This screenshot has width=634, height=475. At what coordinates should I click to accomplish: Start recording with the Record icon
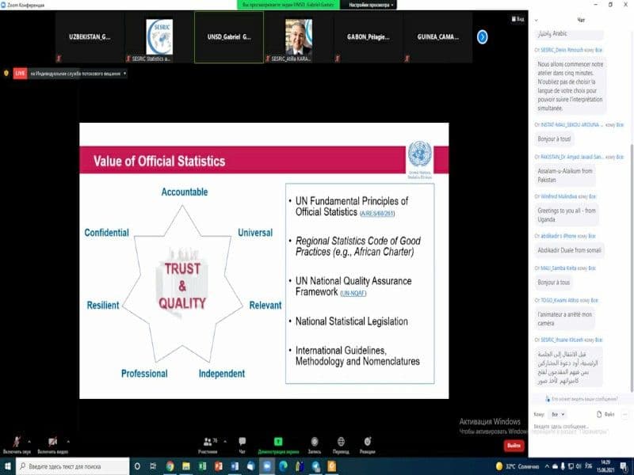pos(315,442)
